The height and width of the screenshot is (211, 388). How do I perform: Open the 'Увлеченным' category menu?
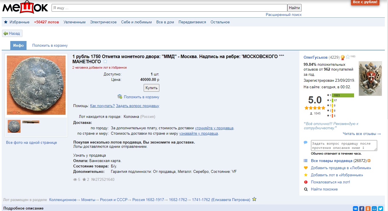(x=74, y=22)
